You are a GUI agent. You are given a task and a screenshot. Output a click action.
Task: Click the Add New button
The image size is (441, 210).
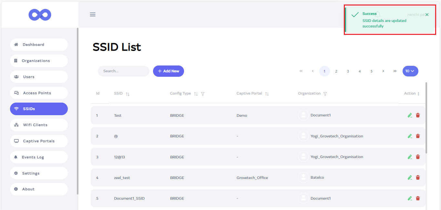[x=168, y=71]
